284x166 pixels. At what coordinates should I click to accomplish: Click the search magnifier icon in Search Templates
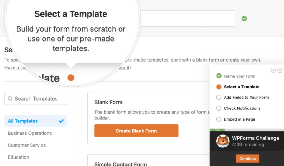[x=11, y=99]
